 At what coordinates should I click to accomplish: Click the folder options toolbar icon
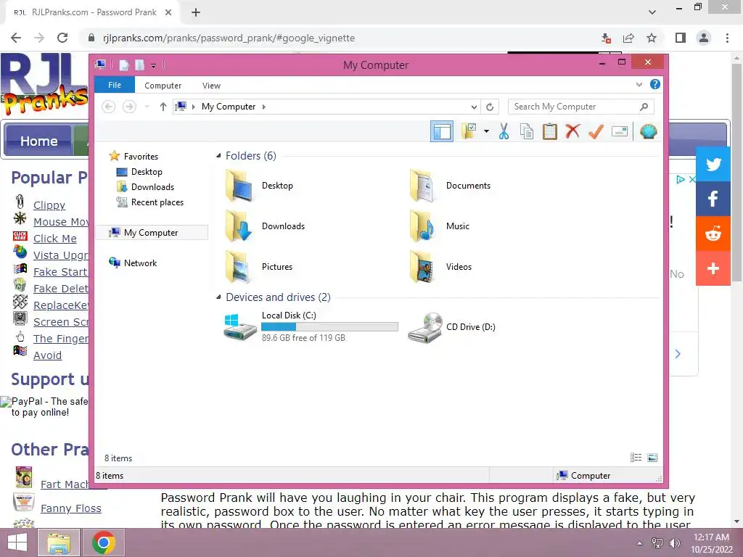(468, 131)
